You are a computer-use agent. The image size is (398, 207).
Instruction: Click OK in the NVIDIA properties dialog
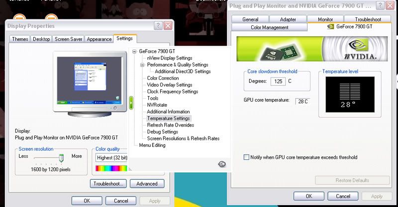click(309, 196)
